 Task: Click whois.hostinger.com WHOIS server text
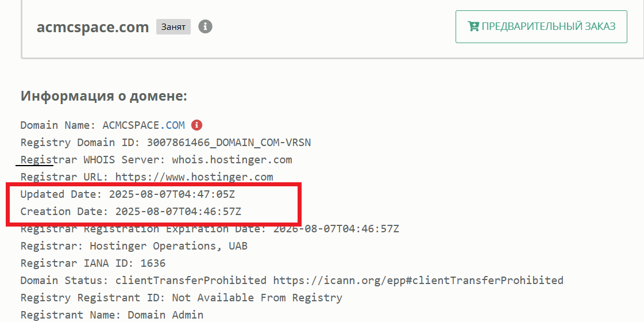(232, 159)
